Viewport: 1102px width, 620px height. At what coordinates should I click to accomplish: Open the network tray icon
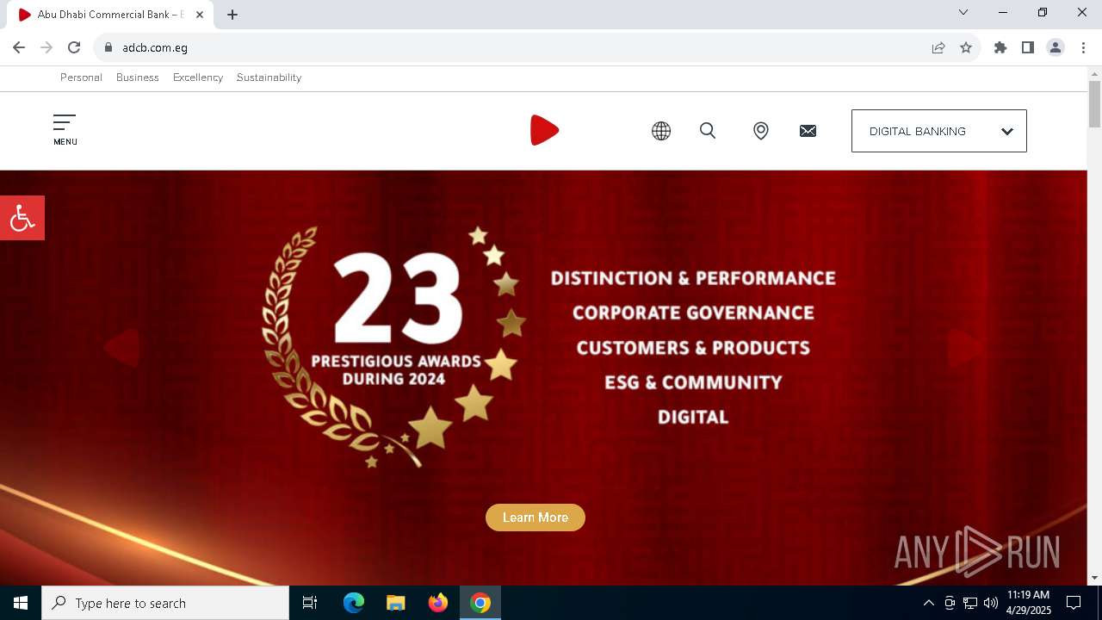click(970, 603)
